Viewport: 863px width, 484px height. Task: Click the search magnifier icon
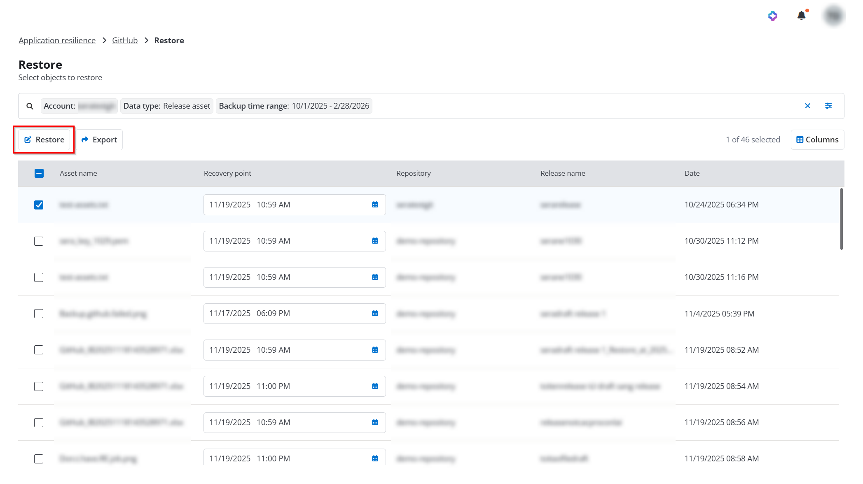pyautogui.click(x=30, y=106)
